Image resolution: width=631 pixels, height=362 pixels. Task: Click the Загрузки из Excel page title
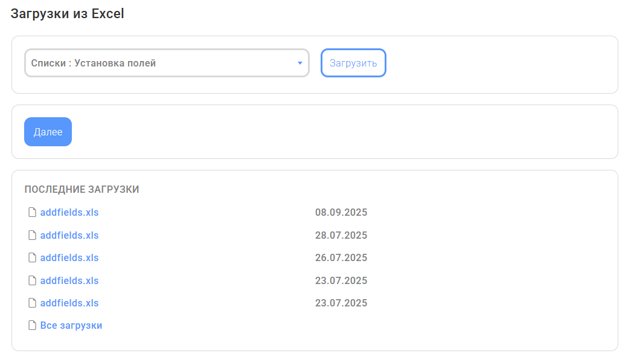tap(68, 13)
